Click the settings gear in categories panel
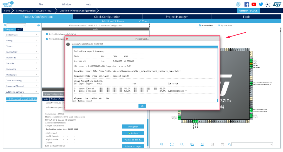 [x=39, y=25]
